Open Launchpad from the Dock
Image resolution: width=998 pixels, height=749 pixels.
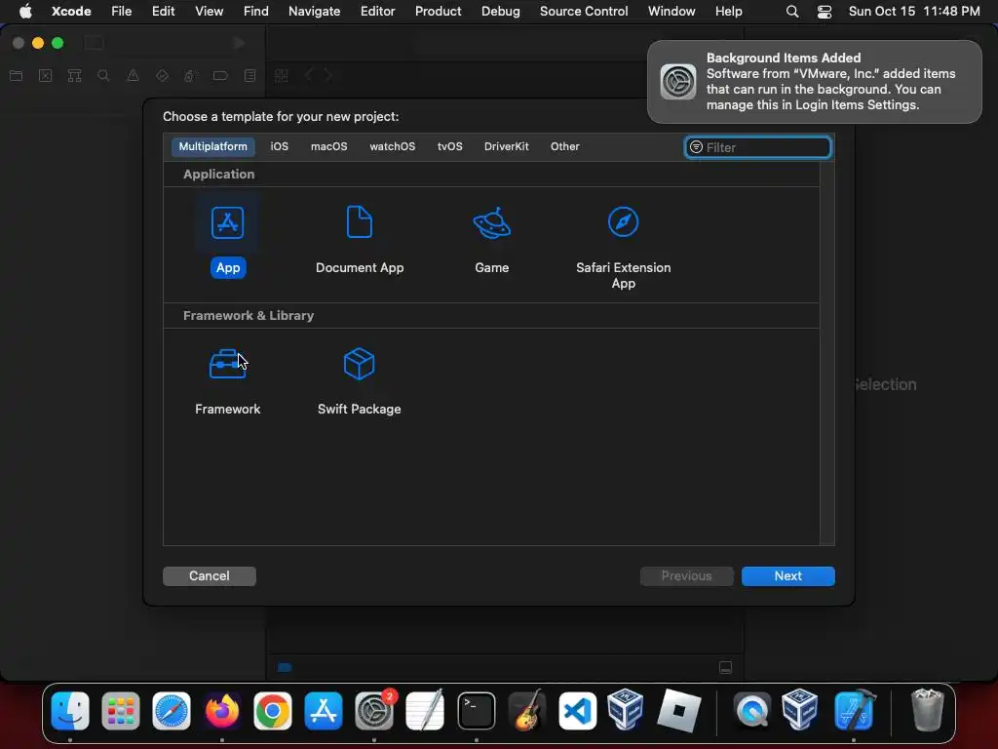[120, 710]
